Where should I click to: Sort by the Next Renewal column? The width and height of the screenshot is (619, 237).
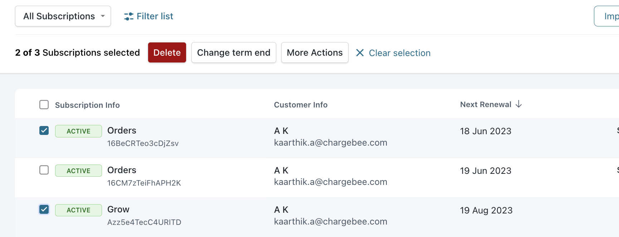coord(486,105)
